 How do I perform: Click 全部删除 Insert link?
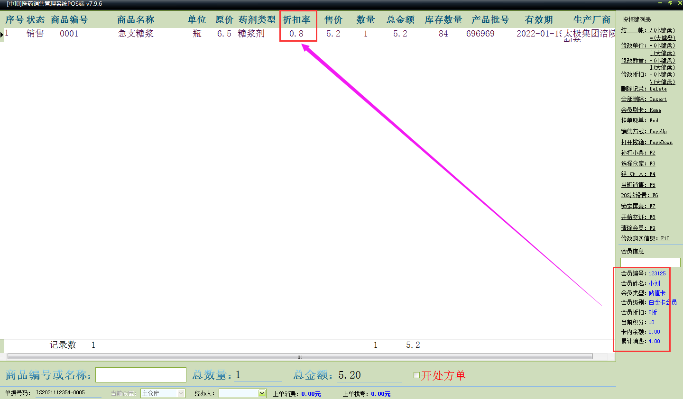pyautogui.click(x=644, y=99)
